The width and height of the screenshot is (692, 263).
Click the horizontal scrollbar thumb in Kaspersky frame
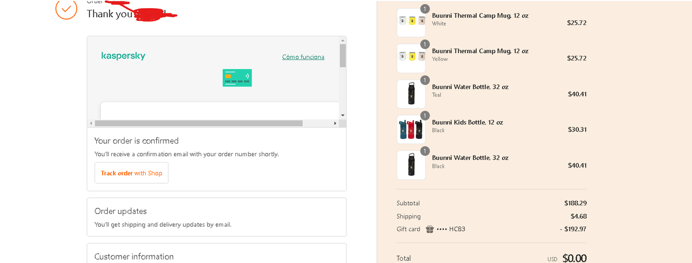pyautogui.click(x=198, y=123)
